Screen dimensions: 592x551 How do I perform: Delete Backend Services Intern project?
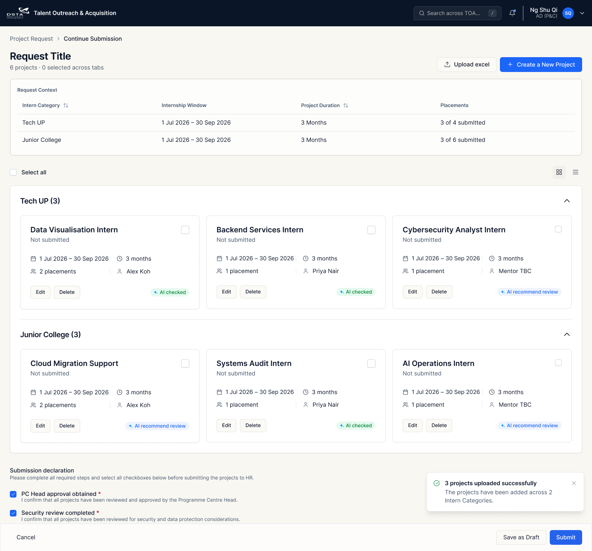coord(253,292)
